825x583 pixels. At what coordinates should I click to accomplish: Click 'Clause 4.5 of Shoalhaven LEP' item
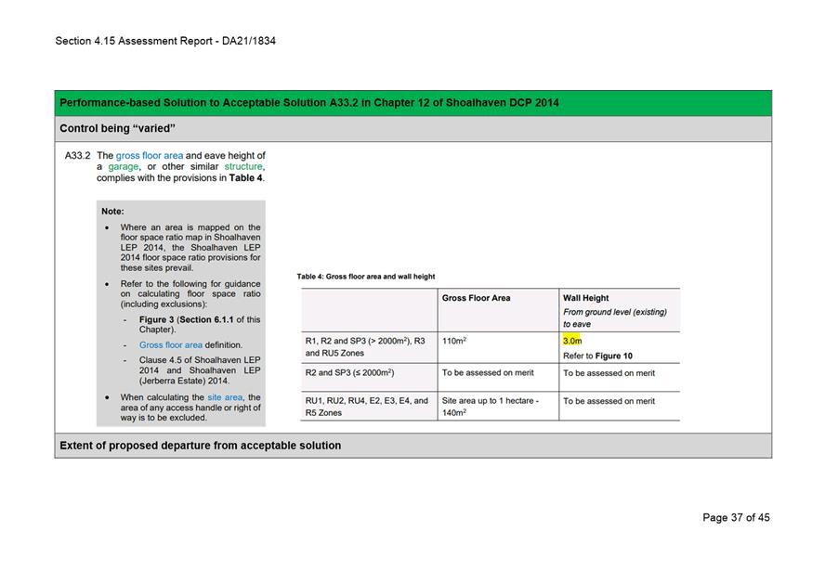[200, 360]
